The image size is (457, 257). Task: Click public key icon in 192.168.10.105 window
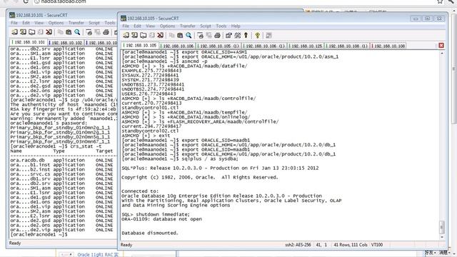coord(246,36)
